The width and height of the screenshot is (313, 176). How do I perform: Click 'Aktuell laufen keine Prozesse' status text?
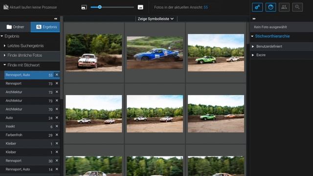(33, 7)
